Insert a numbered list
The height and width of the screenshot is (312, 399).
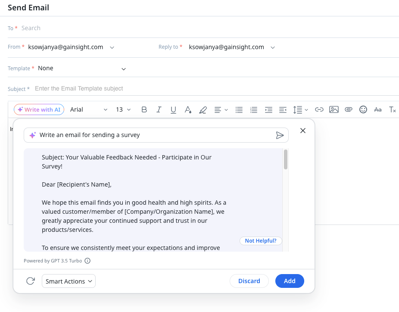tap(254, 110)
